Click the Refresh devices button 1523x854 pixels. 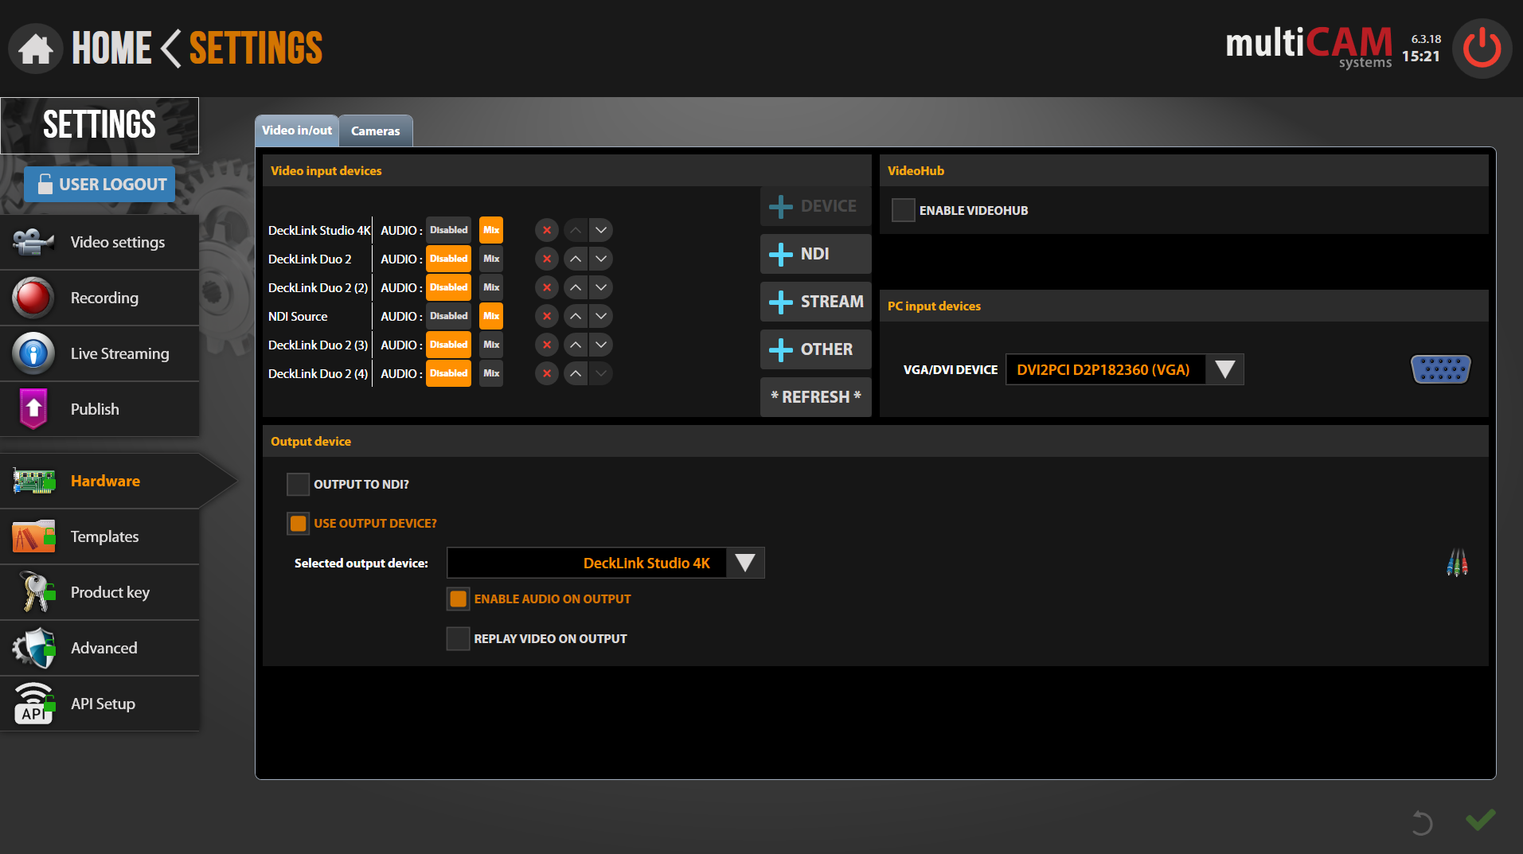pos(815,397)
